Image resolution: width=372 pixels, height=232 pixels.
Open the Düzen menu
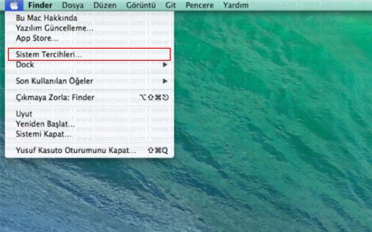(x=105, y=5)
